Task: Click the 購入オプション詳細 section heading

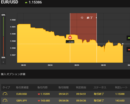Action: coord(13,74)
